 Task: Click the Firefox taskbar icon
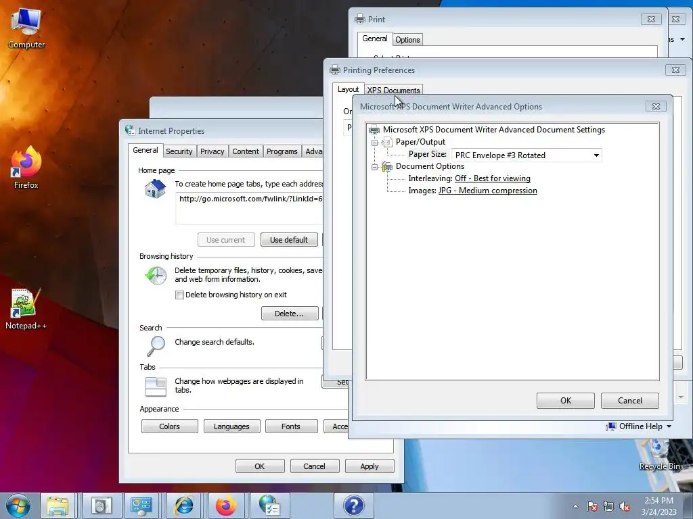pos(226,505)
